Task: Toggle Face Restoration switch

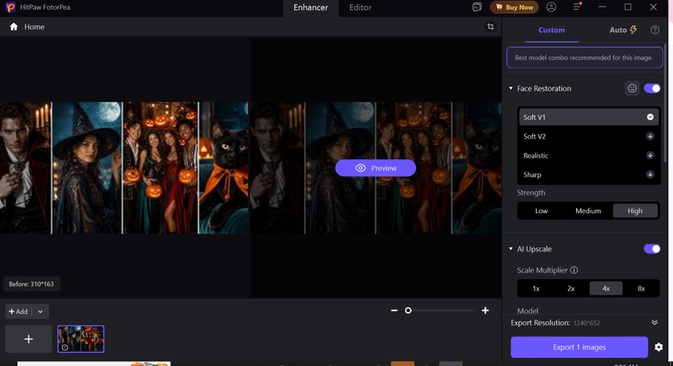Action: (652, 89)
